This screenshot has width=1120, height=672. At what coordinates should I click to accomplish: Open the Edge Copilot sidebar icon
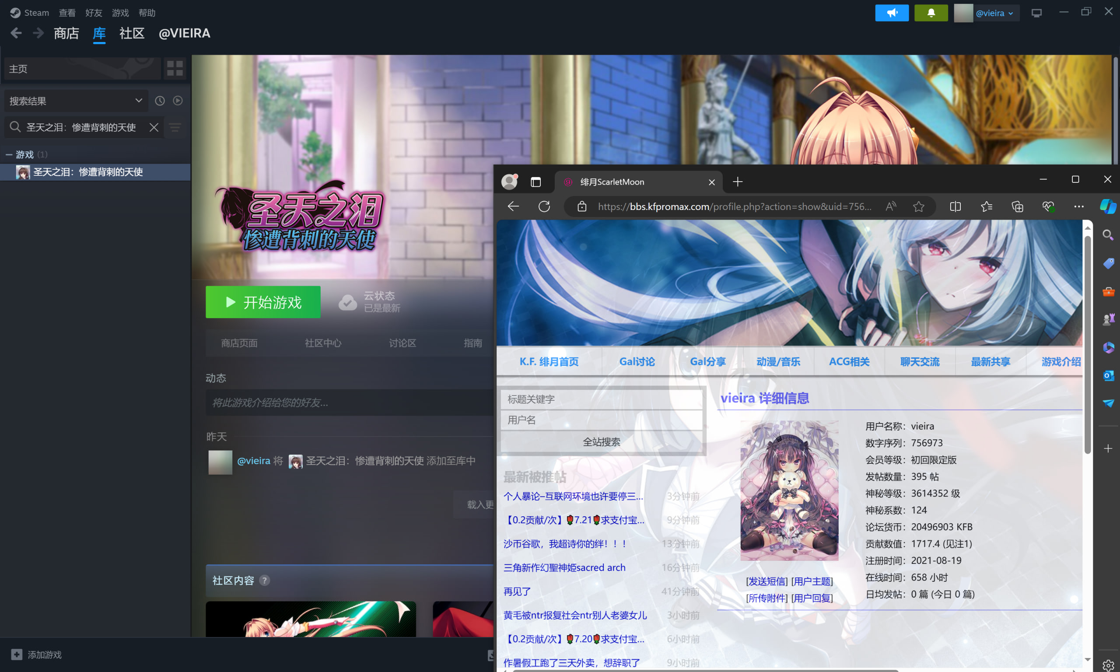point(1107,206)
